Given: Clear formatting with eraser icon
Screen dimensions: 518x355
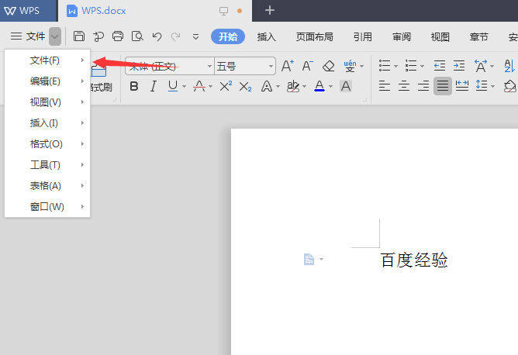Looking at the screenshot, I should tap(328, 66).
